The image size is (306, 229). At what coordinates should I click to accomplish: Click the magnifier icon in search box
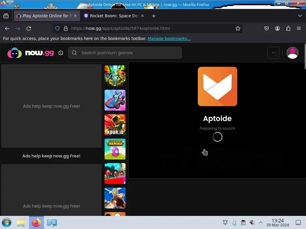coord(74,53)
